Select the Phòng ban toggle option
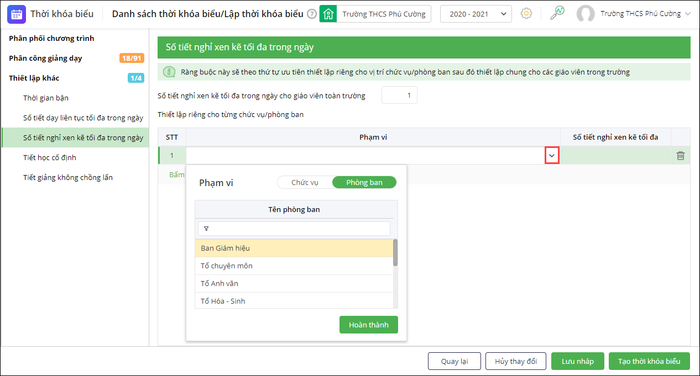Screen dimensions: 700x376 [364, 182]
